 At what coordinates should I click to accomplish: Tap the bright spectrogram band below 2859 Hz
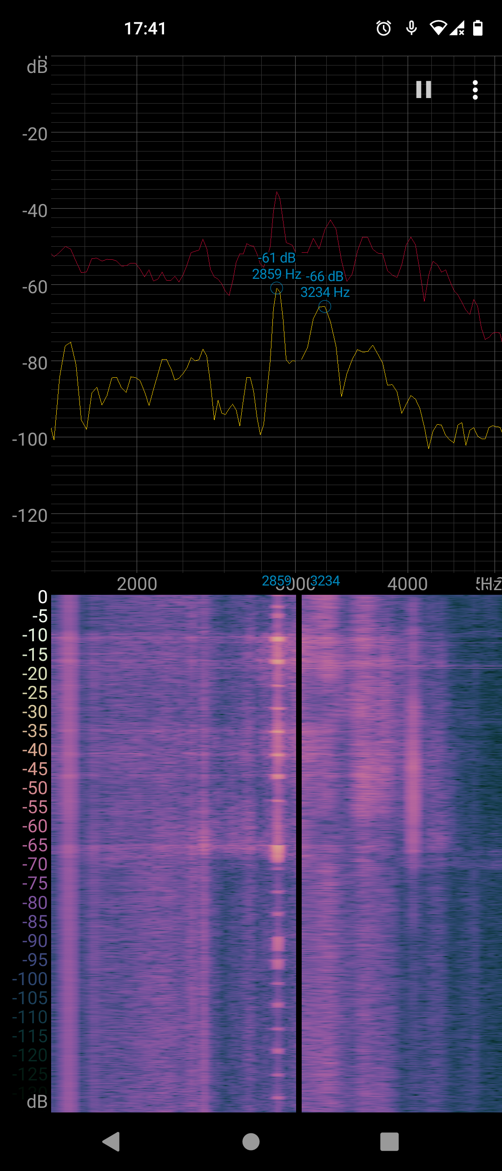[277, 853]
